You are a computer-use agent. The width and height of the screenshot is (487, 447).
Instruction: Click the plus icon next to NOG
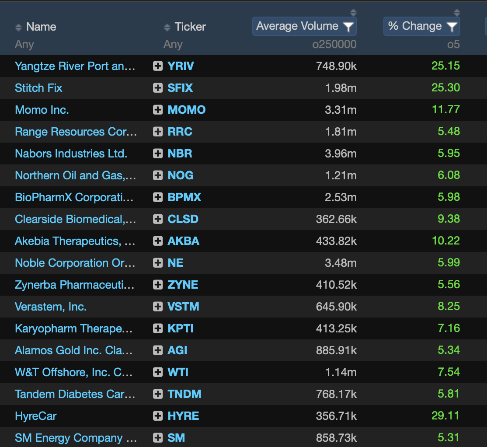click(158, 175)
